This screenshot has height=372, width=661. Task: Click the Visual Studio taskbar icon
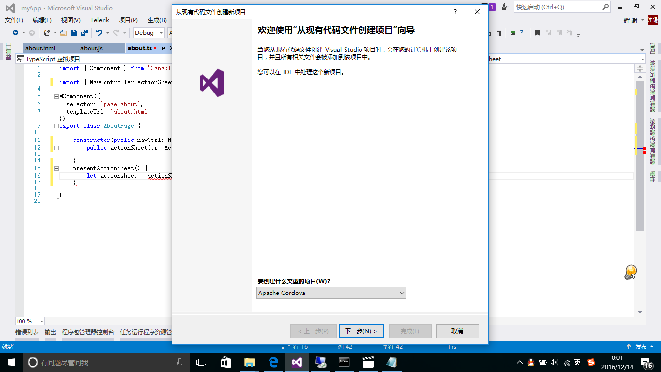pos(297,362)
